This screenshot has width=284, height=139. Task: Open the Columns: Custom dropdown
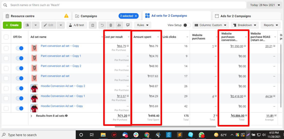tap(210, 25)
